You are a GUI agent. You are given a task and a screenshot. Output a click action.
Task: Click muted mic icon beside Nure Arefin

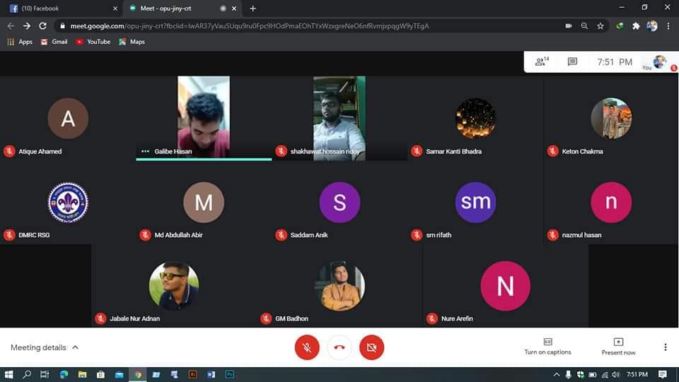pyautogui.click(x=431, y=318)
